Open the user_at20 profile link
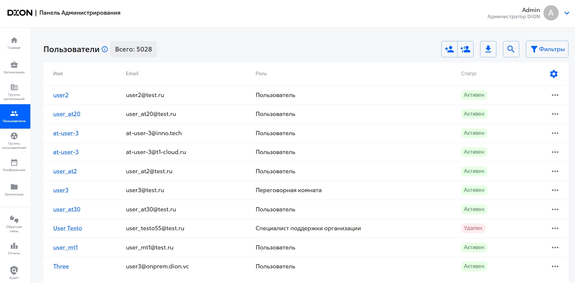Image resolution: width=575 pixels, height=283 pixels. pyautogui.click(x=67, y=114)
